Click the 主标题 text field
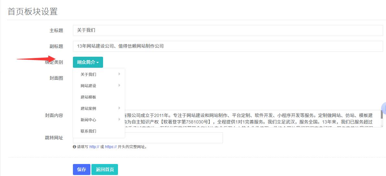The width and height of the screenshot is (386, 176). 228,30
